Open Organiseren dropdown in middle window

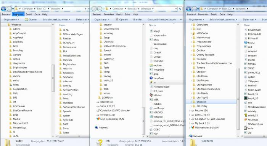pos(102,19)
